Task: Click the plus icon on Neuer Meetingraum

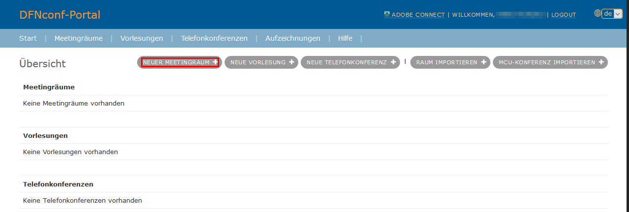Action: (x=215, y=62)
